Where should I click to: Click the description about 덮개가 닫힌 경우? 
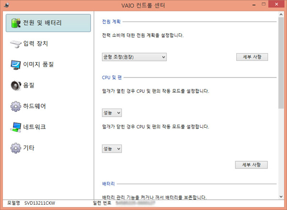coord(155,127)
